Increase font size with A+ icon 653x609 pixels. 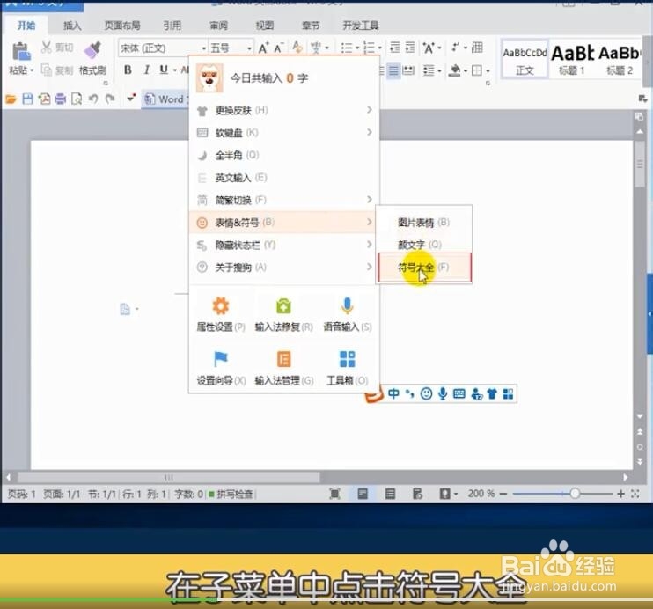pos(263,48)
